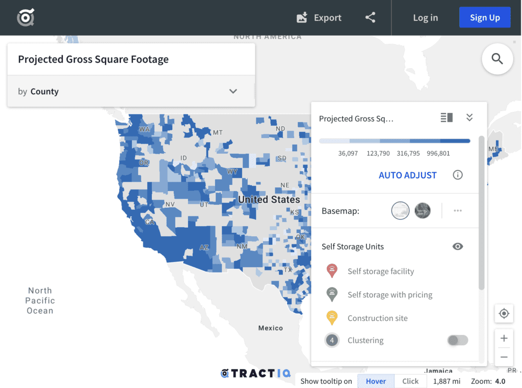Click the columns icon in the legend panel
This screenshot has width=522, height=388.
[446, 117]
